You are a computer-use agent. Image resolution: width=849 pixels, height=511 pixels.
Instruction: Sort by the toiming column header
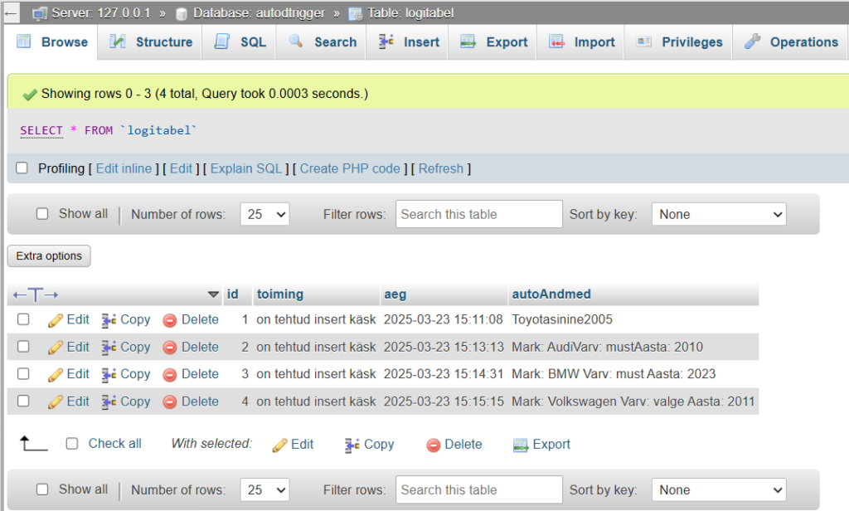point(280,294)
